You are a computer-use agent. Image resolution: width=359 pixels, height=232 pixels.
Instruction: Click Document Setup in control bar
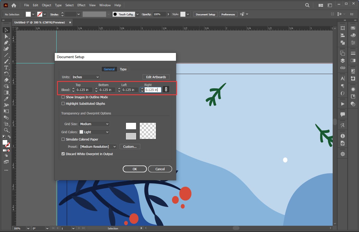[205, 14]
